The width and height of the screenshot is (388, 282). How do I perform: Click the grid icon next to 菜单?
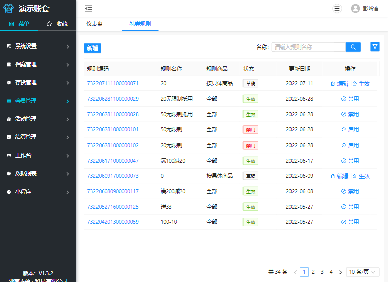click(x=12, y=24)
